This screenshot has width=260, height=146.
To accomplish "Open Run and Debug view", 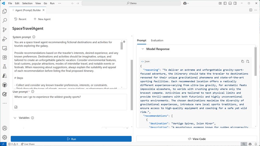I will (5, 39).
